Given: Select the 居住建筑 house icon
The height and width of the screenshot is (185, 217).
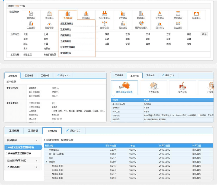Looking at the screenshot, I should tap(31, 14).
